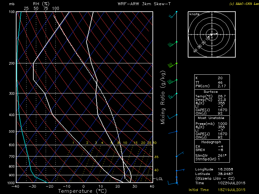The height and width of the screenshot is (194, 259).
Task: Select the 900 mb pressure level label
Action: 12,175
